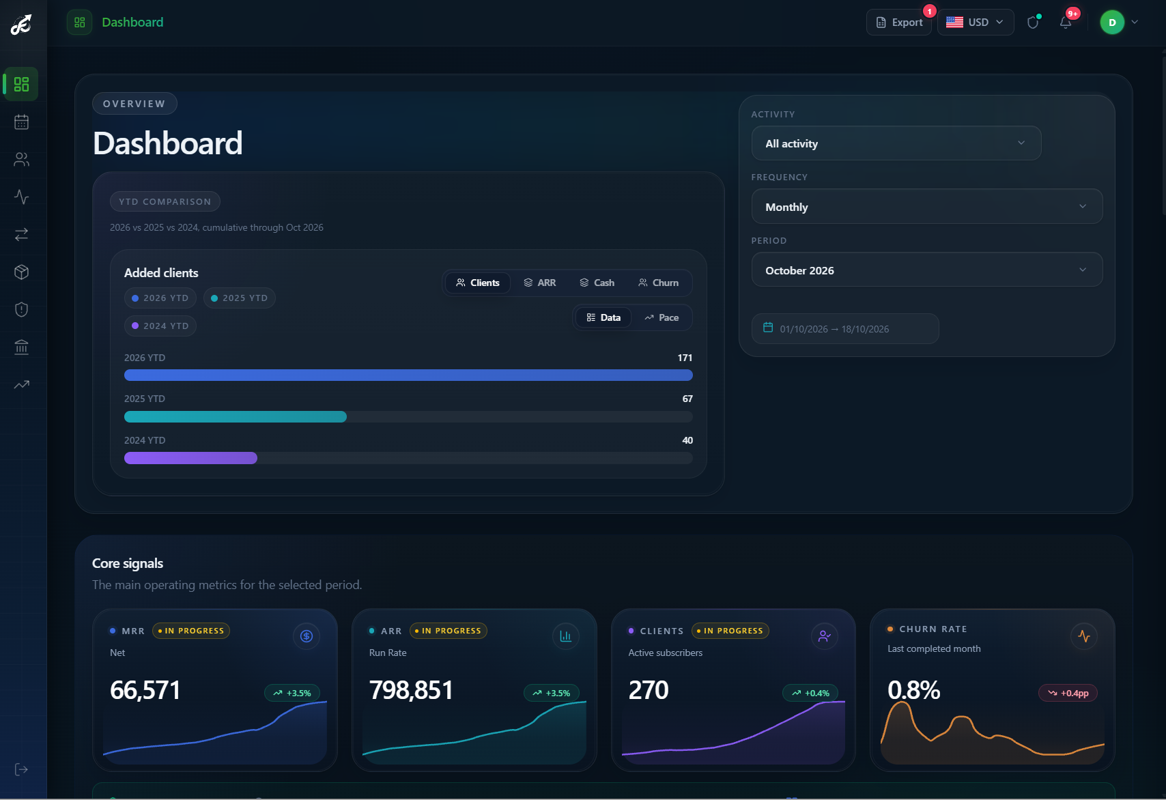
Task: Open the notifications bell icon
Action: click(1066, 23)
